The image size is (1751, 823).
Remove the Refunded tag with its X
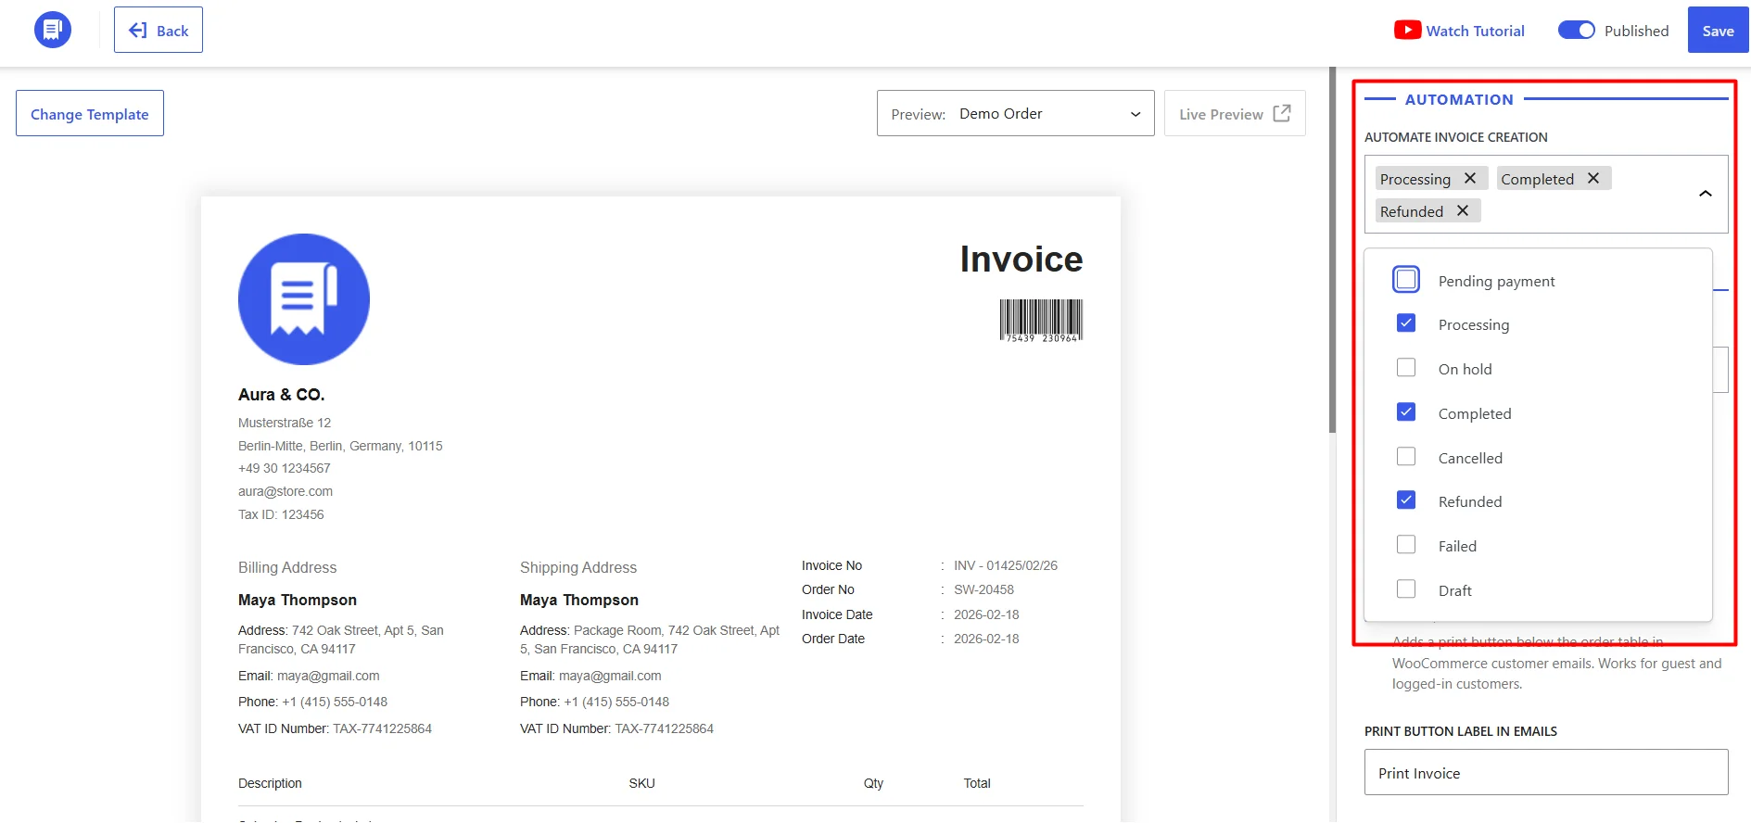[1463, 210]
